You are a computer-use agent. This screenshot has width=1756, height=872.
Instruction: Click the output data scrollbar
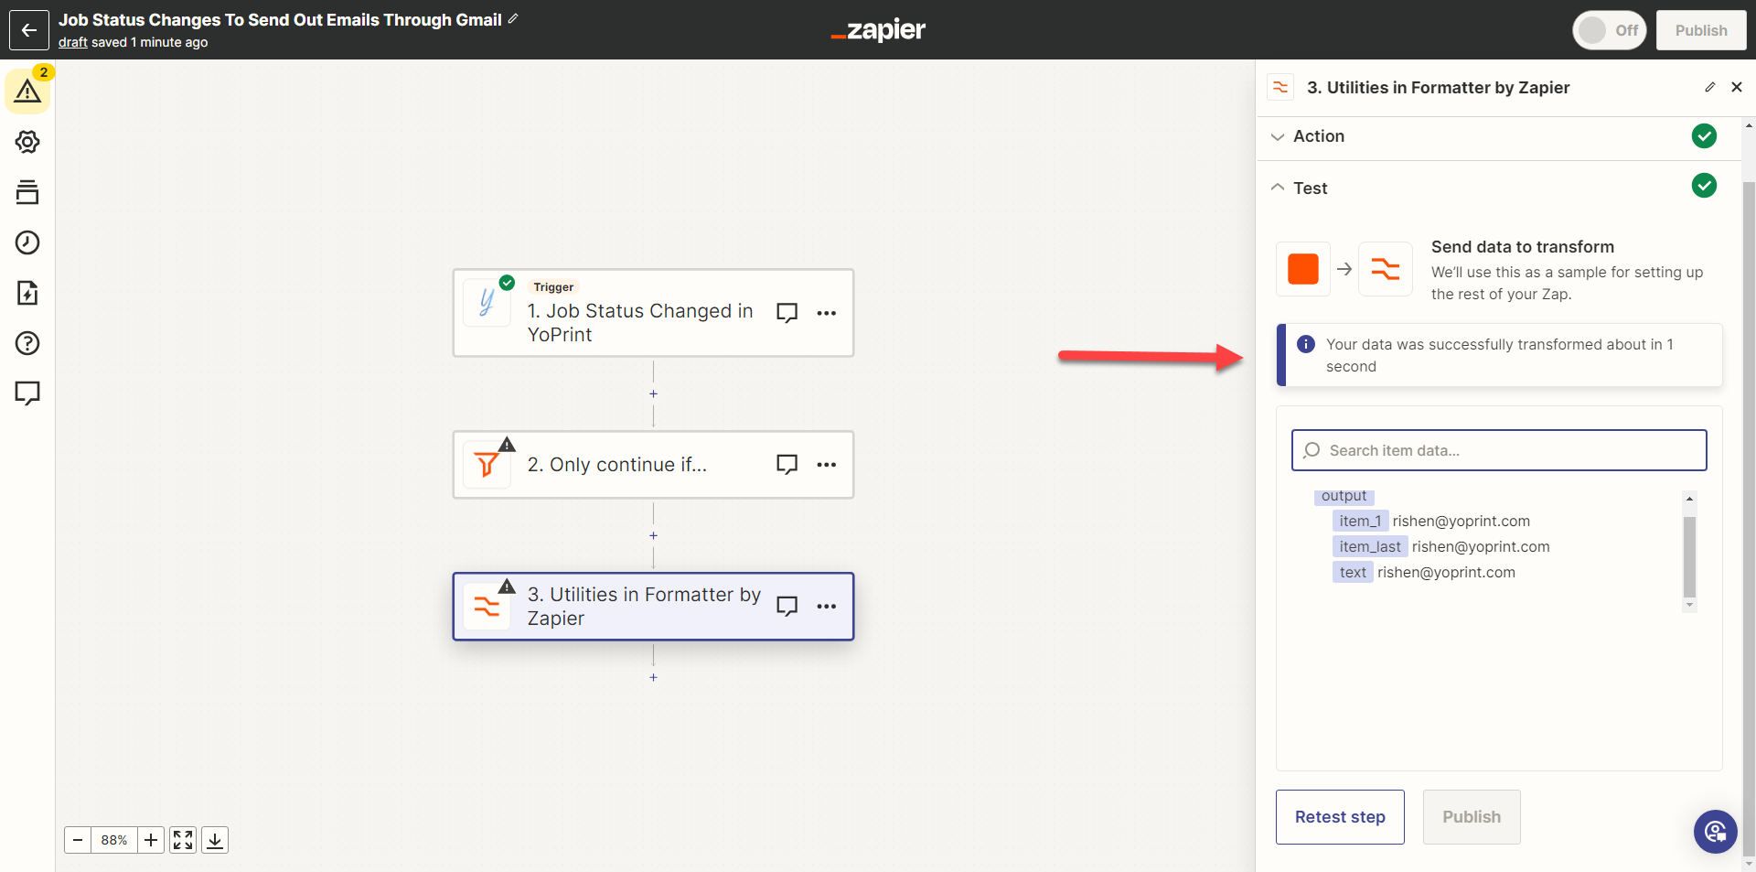[x=1689, y=556]
